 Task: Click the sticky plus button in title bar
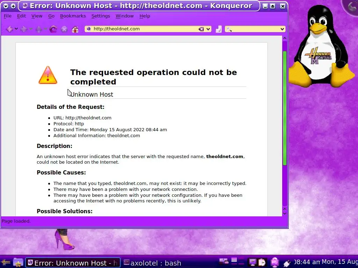coord(13,6)
